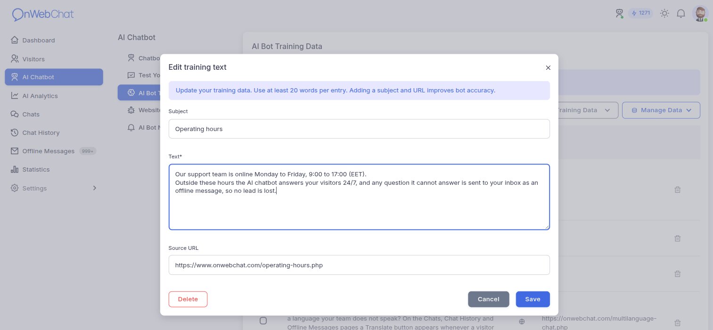Expand the Settings chevron arrow
Viewport: 713px width, 330px height.
94,188
